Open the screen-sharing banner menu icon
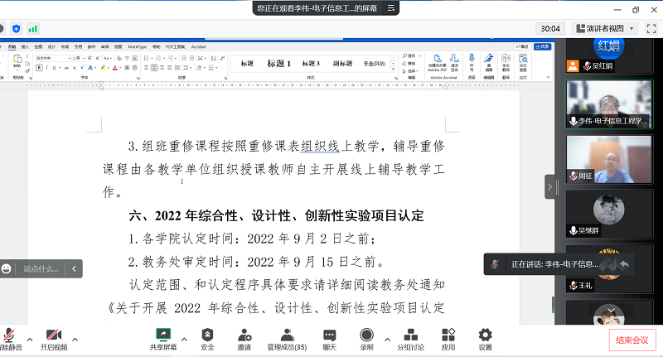The height and width of the screenshot is (357, 663). click(391, 7)
